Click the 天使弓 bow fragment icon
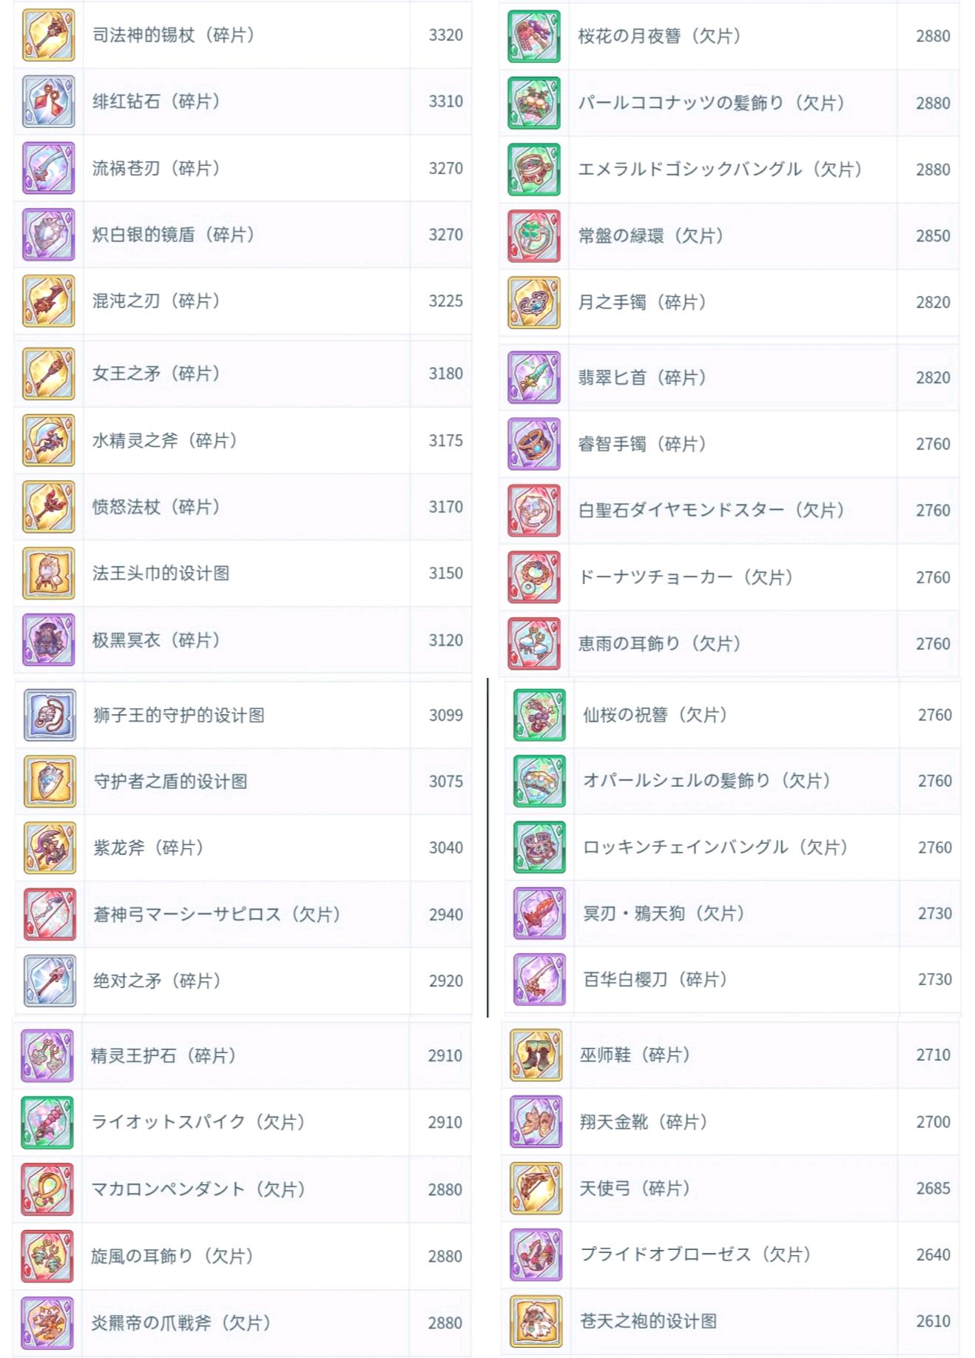 pos(536,1188)
